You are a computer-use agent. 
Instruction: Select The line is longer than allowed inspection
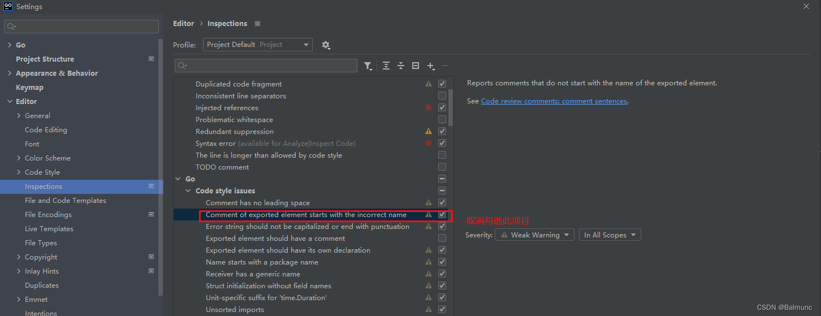[269, 155]
